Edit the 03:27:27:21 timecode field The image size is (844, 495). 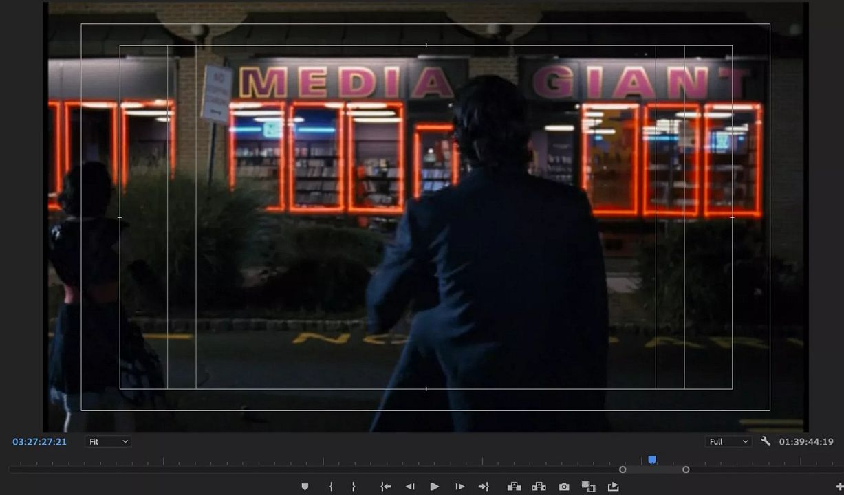[38, 441]
